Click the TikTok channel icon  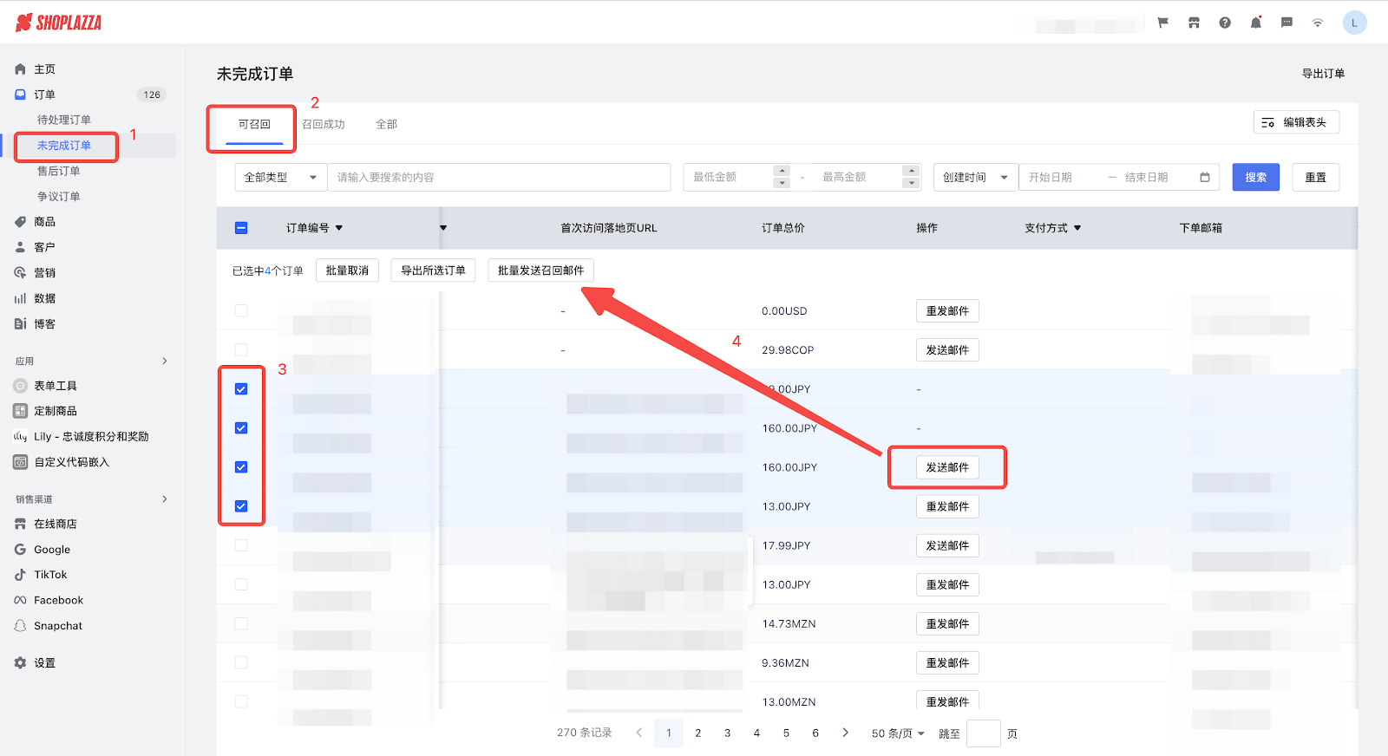tap(20, 575)
